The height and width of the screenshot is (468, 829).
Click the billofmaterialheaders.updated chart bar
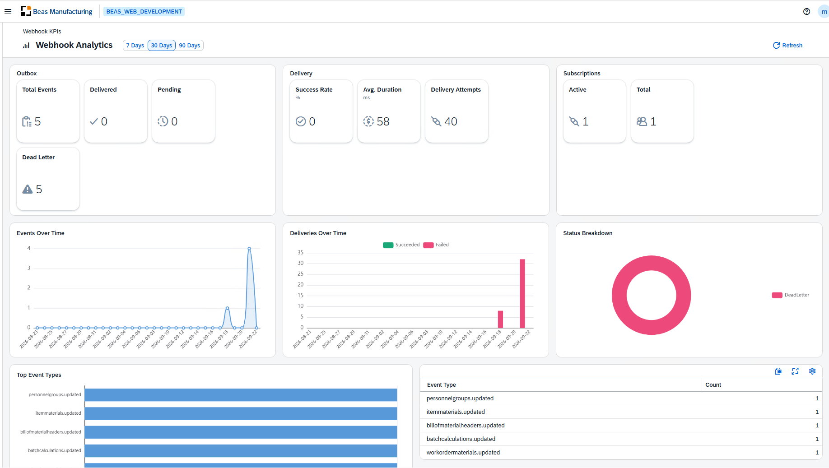pyautogui.click(x=241, y=432)
